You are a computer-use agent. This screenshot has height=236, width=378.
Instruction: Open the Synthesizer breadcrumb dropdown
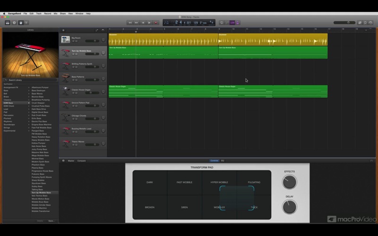9,84
